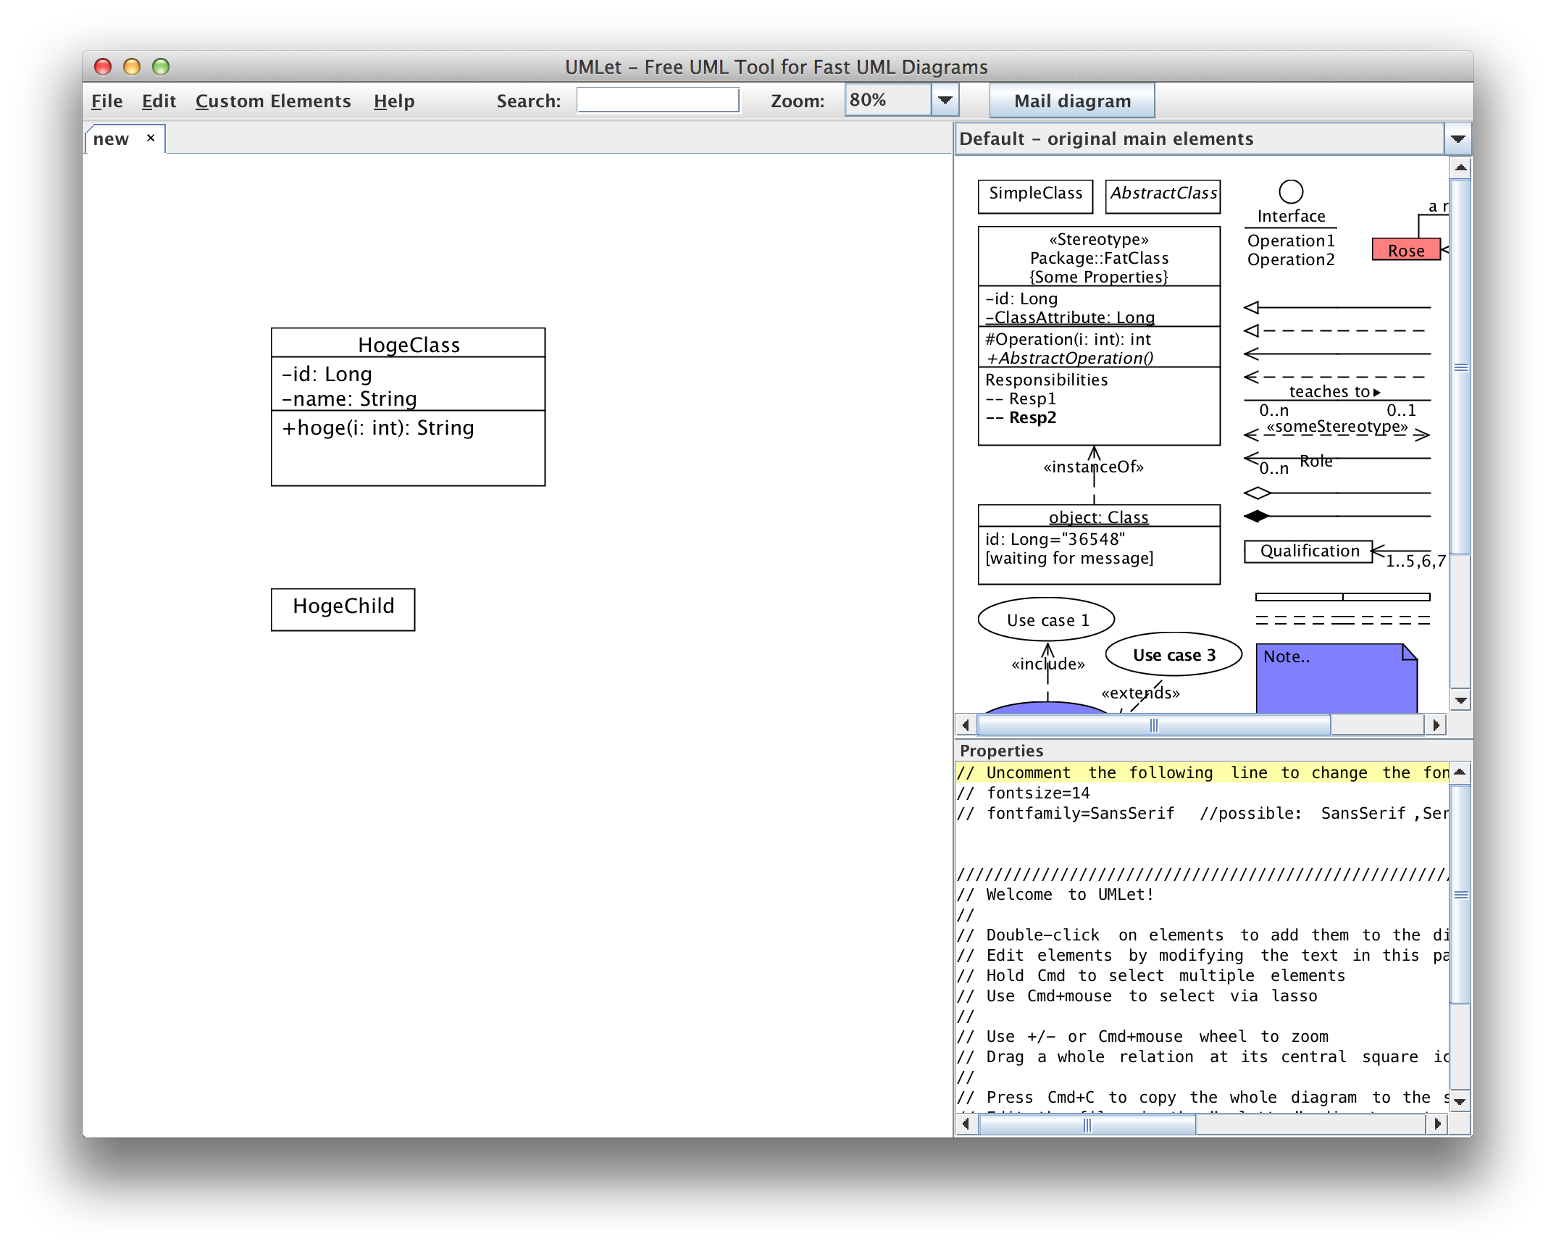The height and width of the screenshot is (1252, 1556).
Task: Click Properties panel scrollbar up arrow
Action: pos(1460,772)
